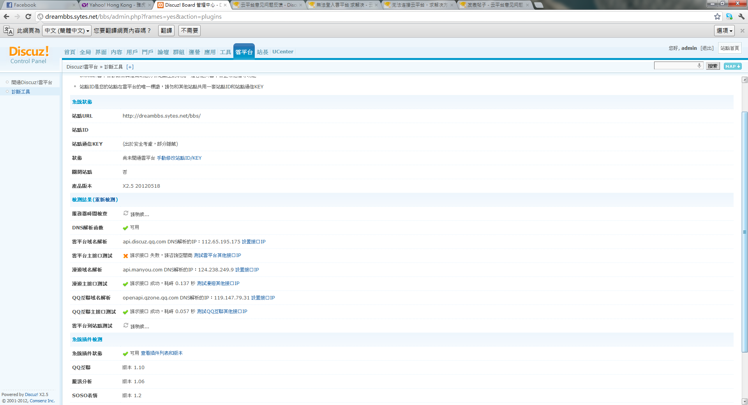
Task: Click the 測試QQ互聯其他接口IP link
Action: point(222,312)
